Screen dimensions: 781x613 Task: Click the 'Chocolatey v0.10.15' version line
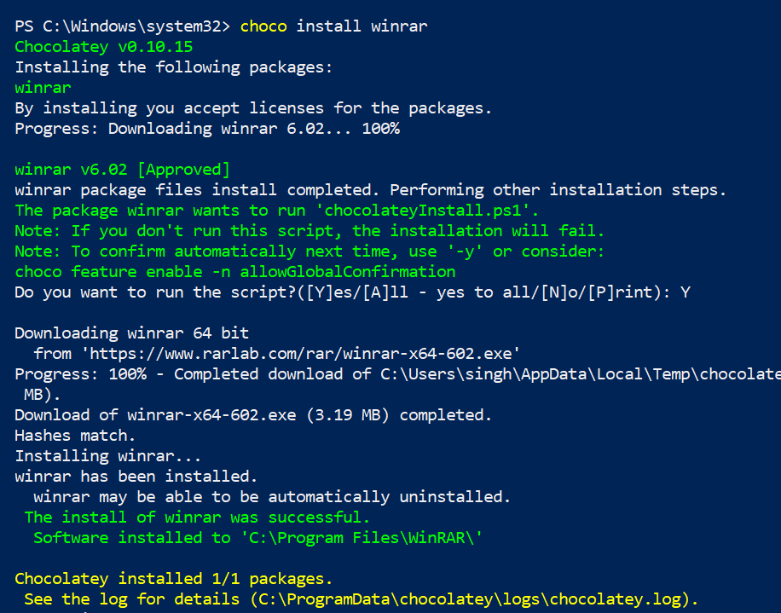(x=104, y=47)
